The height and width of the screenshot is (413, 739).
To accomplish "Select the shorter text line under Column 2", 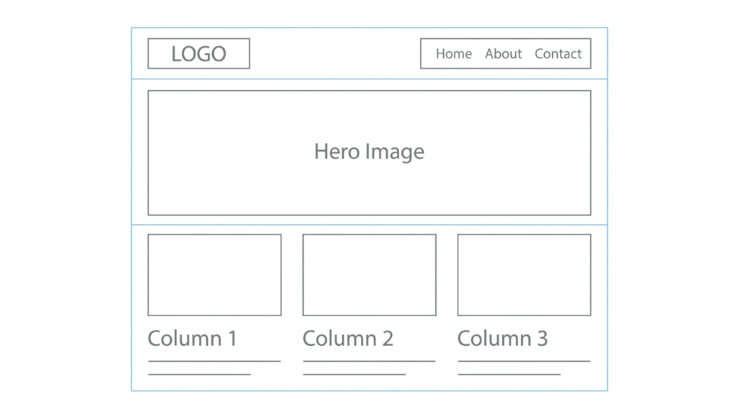I will (354, 375).
